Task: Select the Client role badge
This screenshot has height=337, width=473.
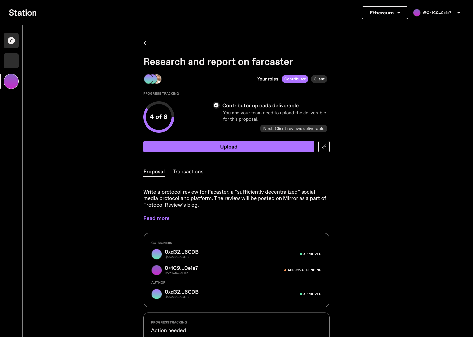Action: click(x=319, y=79)
